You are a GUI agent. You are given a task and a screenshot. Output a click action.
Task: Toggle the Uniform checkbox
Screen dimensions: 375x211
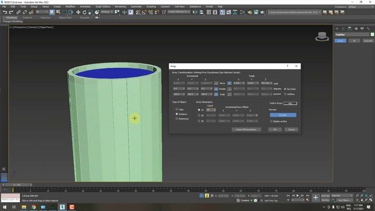point(285,94)
